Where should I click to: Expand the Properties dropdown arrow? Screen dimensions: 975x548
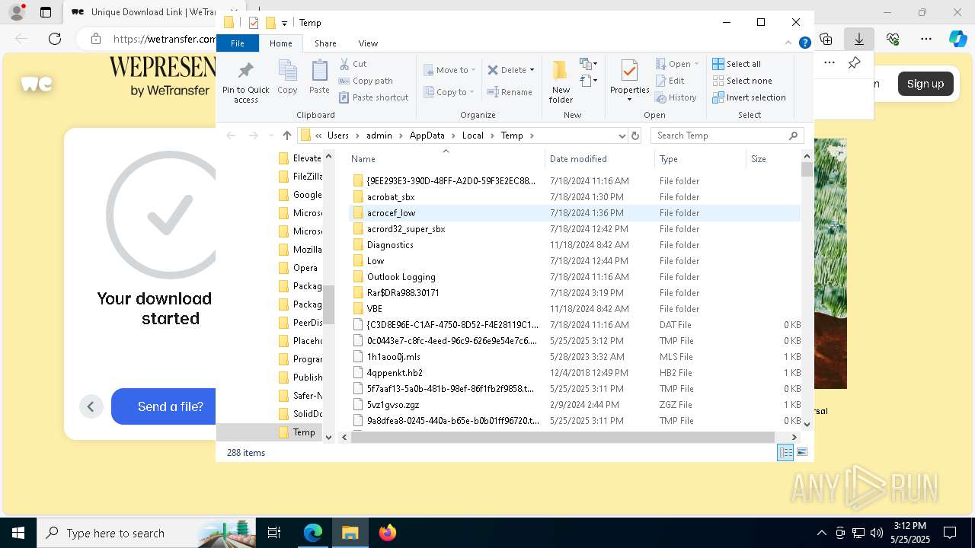pyautogui.click(x=629, y=99)
